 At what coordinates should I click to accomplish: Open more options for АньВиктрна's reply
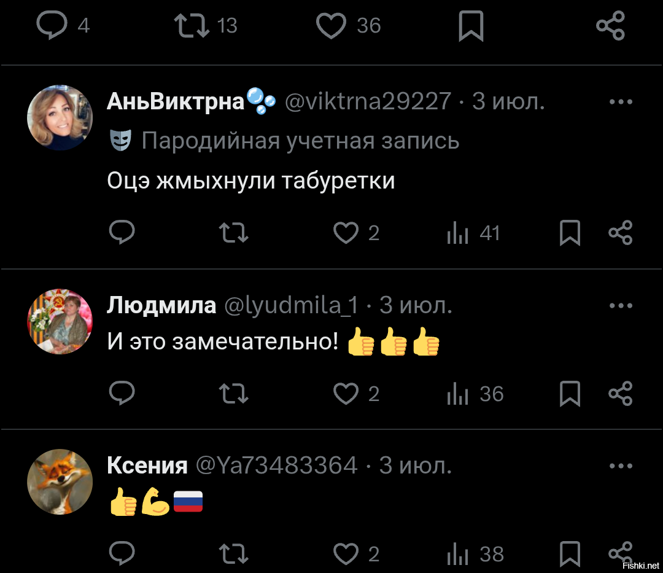(x=621, y=102)
